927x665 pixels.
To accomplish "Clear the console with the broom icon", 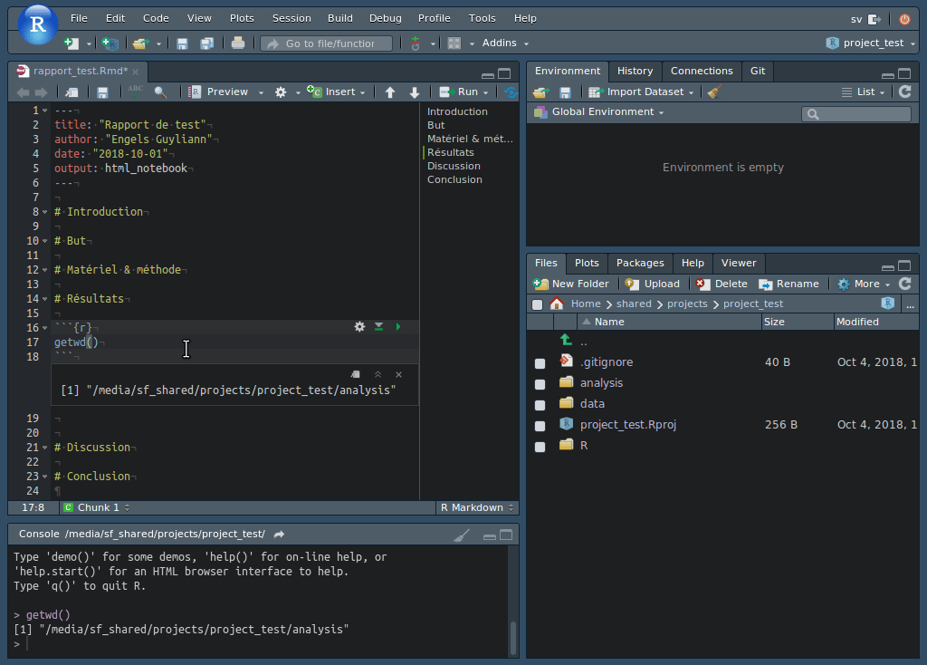I will pyautogui.click(x=462, y=535).
